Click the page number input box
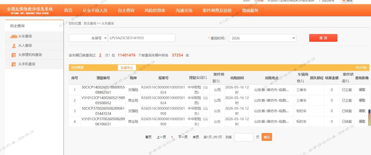This screenshot has height=155, width=371. tap(244, 137)
